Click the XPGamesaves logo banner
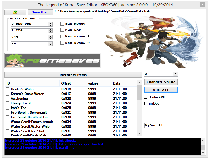Viewport: 211px width, 160px height. click(53, 60)
